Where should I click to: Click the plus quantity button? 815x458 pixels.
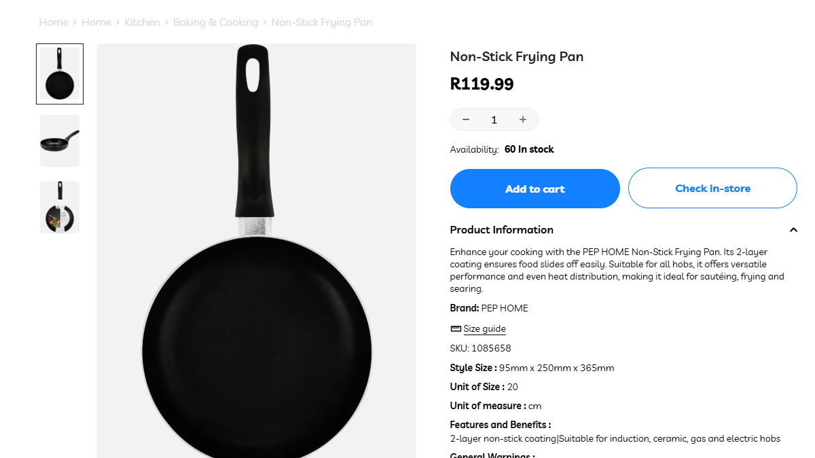523,119
